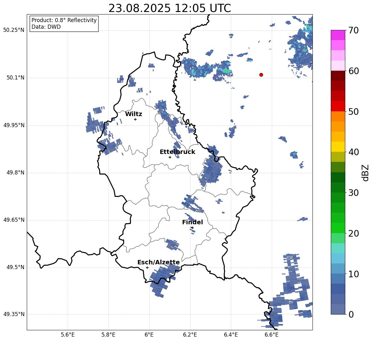373x341 pixels.
Task: Click the colorbar tick value 60
Action: coord(353,71)
